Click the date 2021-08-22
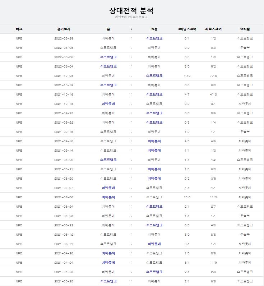This screenshot has width=264, height=286. point(64,160)
